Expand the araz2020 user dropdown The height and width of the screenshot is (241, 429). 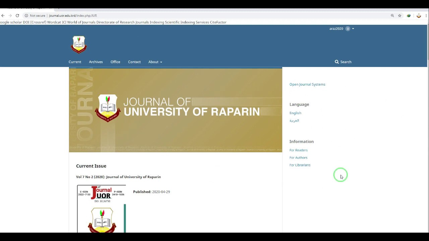[342, 28]
